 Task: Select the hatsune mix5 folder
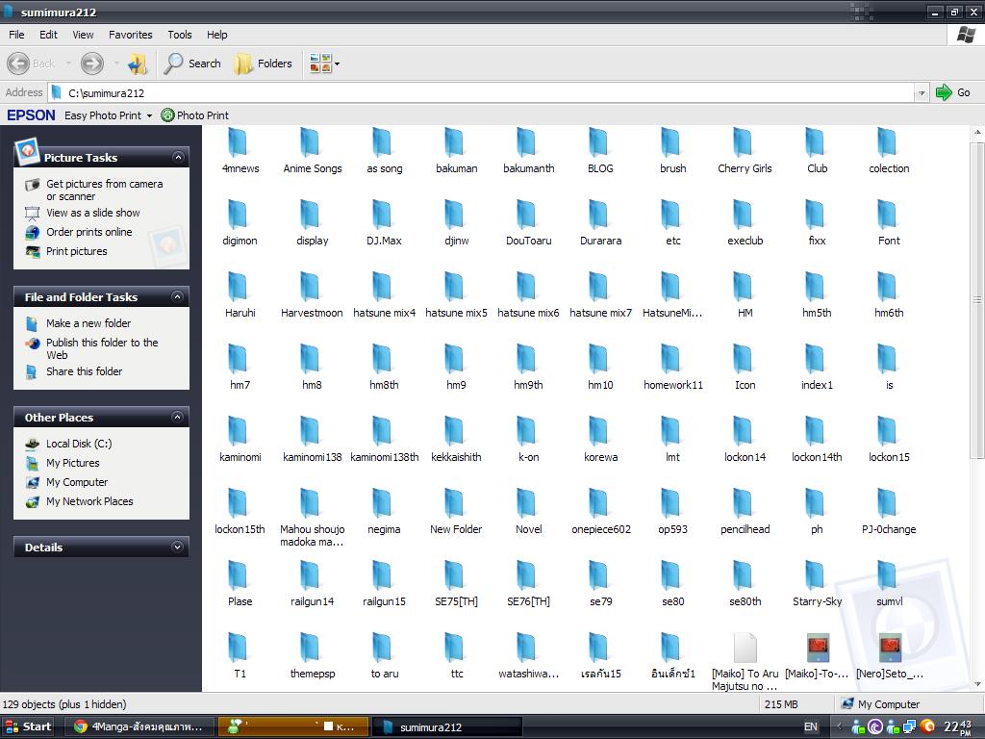click(456, 295)
